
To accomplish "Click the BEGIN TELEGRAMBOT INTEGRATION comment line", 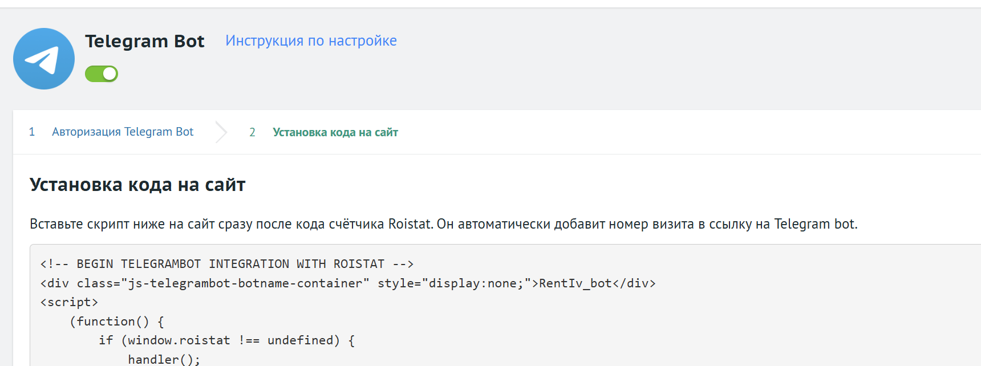I will (x=226, y=264).
